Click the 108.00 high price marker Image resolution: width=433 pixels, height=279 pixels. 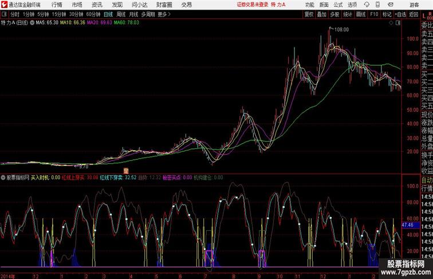coord(341,29)
